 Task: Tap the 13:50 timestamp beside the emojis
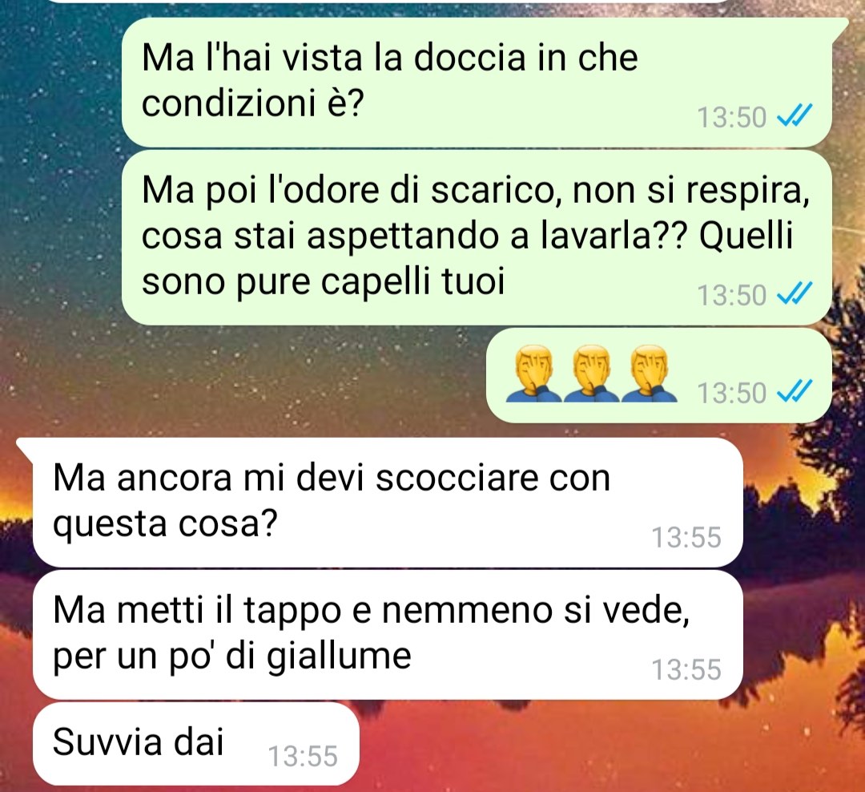click(732, 394)
